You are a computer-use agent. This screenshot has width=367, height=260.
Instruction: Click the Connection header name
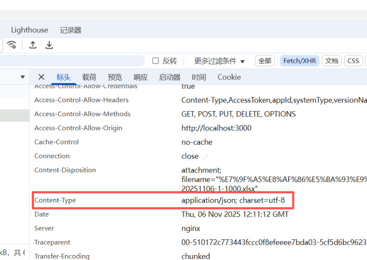(52, 156)
